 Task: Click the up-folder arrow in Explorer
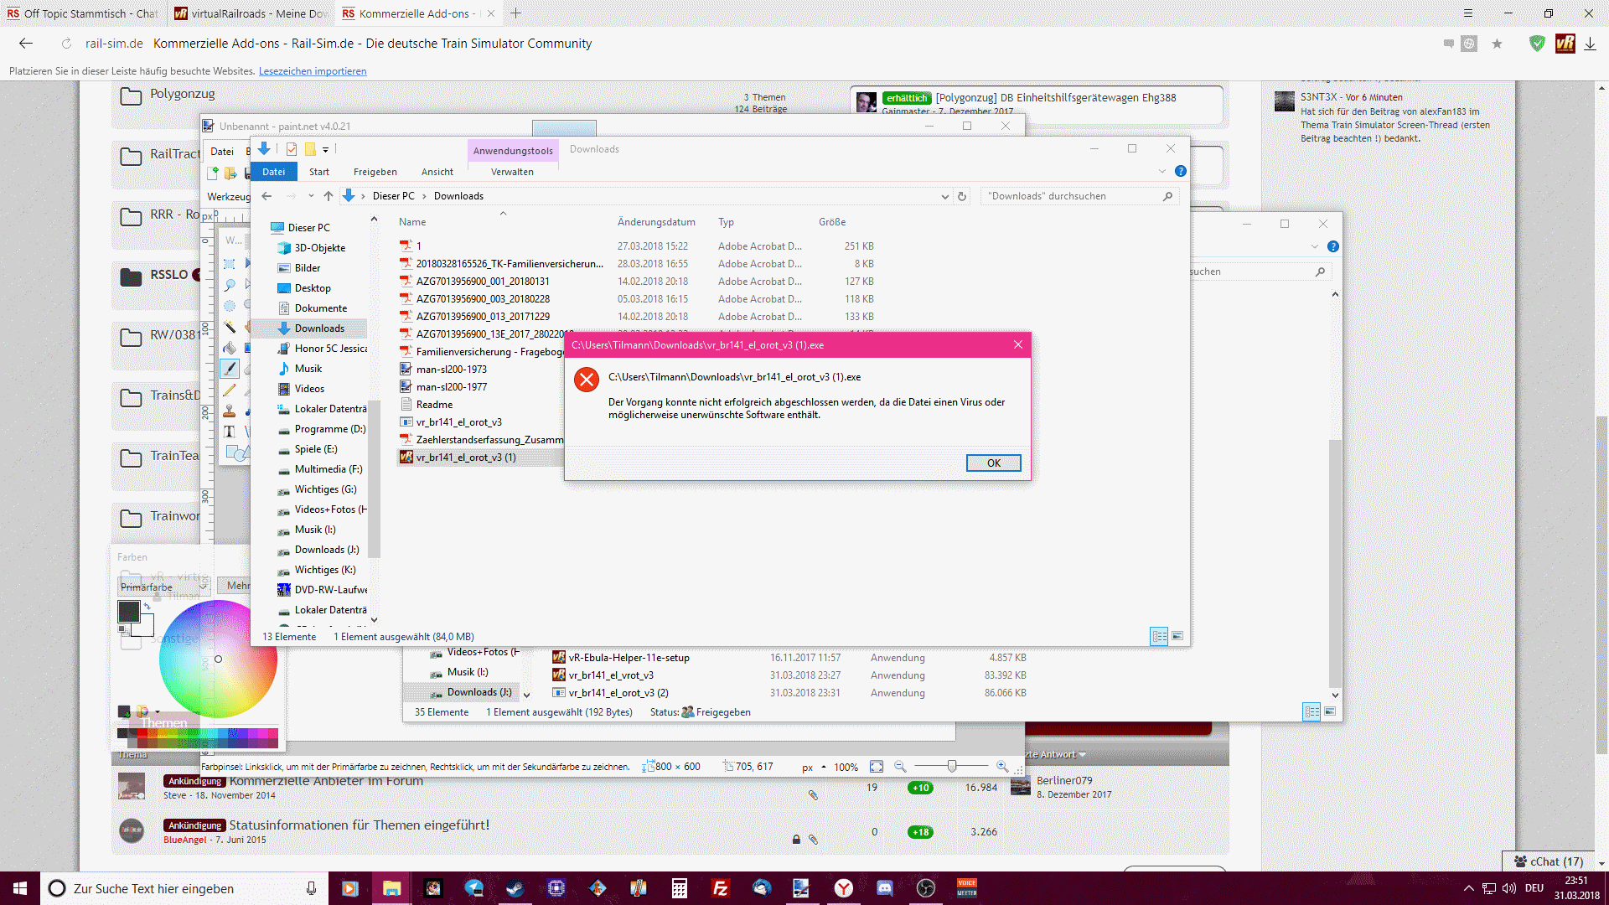coord(329,196)
